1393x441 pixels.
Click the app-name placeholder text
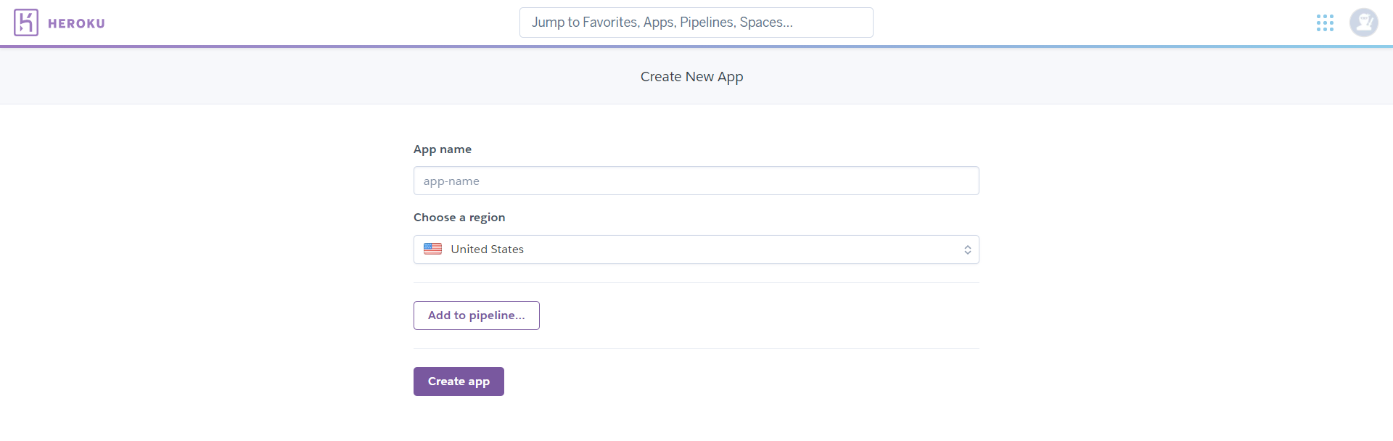[x=451, y=181]
